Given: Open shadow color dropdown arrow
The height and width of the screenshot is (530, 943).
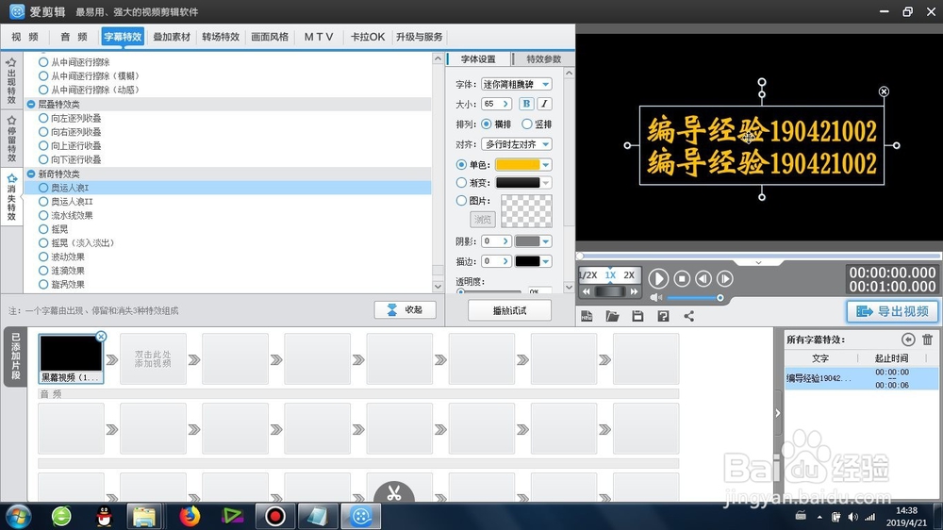Looking at the screenshot, I should click(x=545, y=241).
